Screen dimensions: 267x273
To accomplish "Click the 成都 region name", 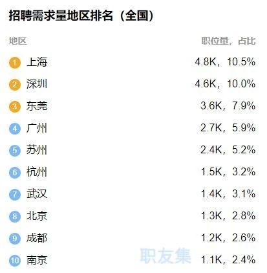I will [x=37, y=238].
